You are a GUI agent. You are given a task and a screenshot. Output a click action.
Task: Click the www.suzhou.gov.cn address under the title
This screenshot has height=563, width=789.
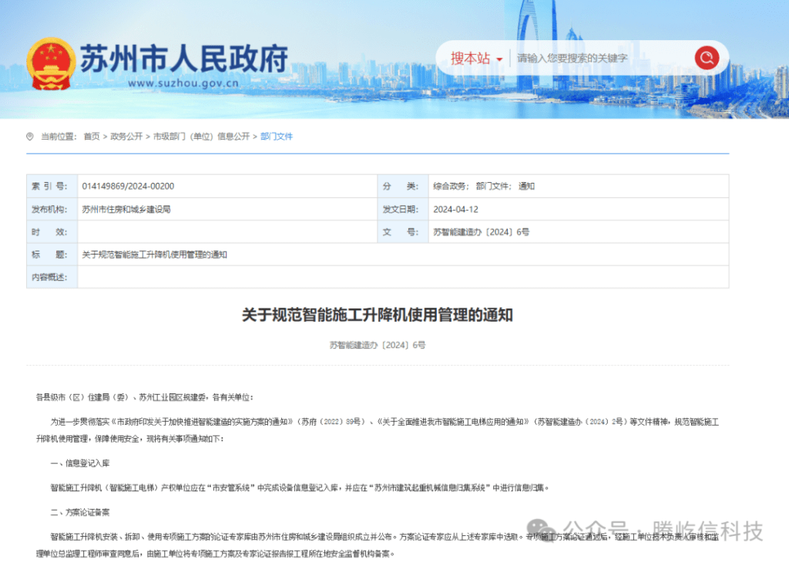click(183, 83)
